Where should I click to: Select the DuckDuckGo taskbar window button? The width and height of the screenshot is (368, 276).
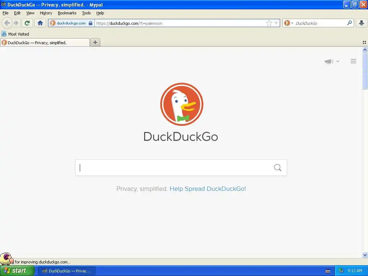(67, 271)
